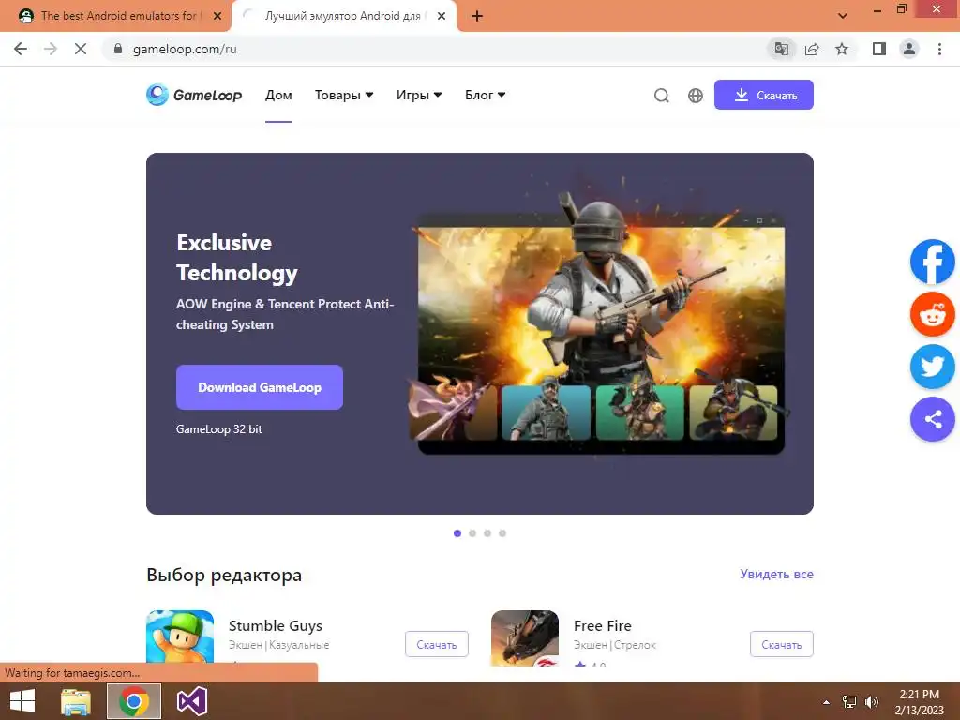Screen dimensions: 960x720
Task: Click the share this page icon
Action: coord(812,49)
